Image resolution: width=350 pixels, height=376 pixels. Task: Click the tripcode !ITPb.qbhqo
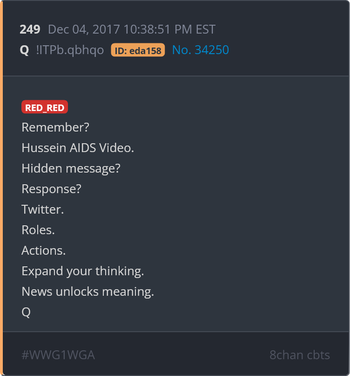point(70,50)
